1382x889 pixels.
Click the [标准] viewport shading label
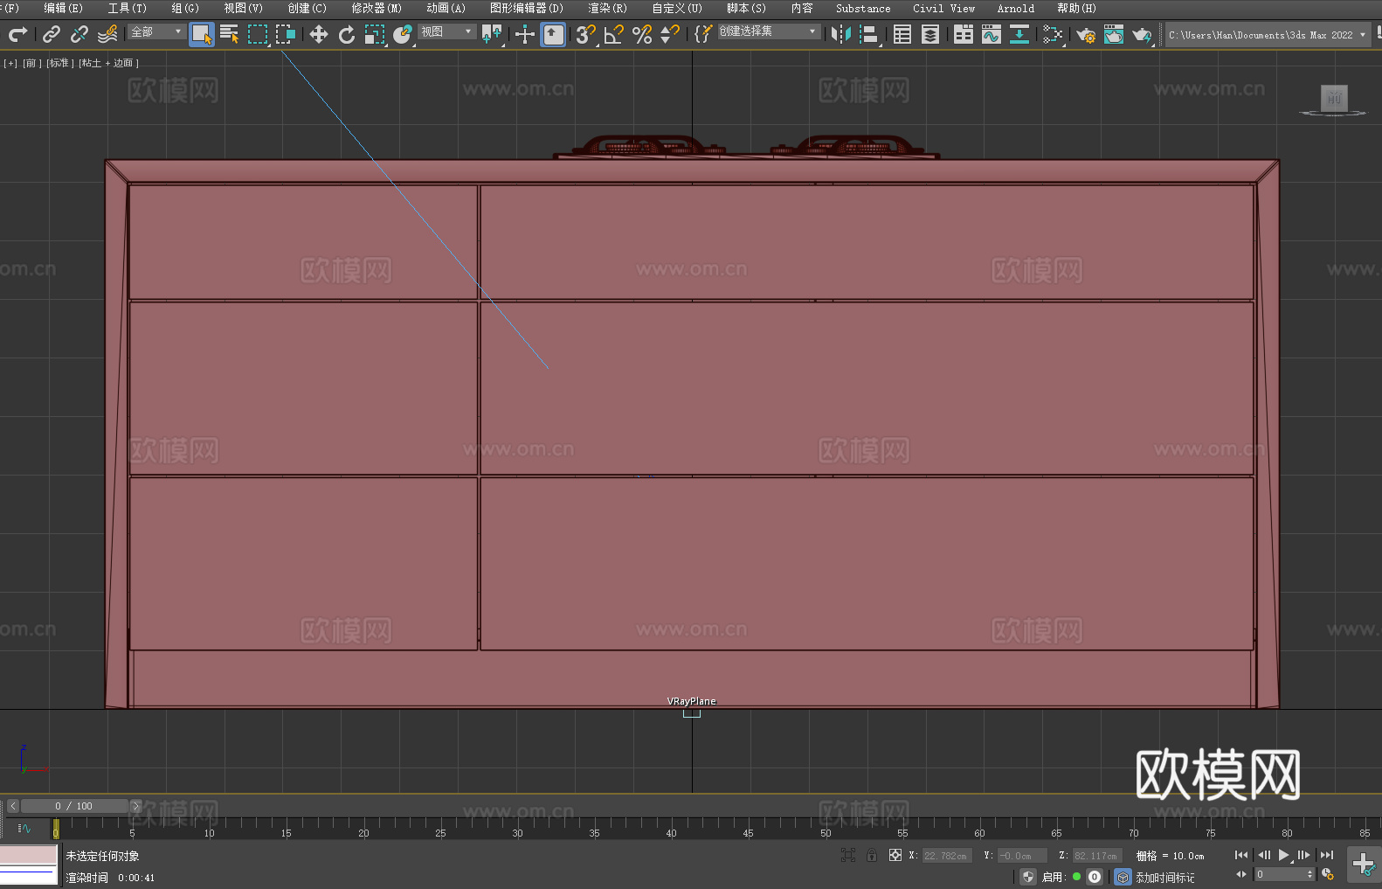pos(60,63)
